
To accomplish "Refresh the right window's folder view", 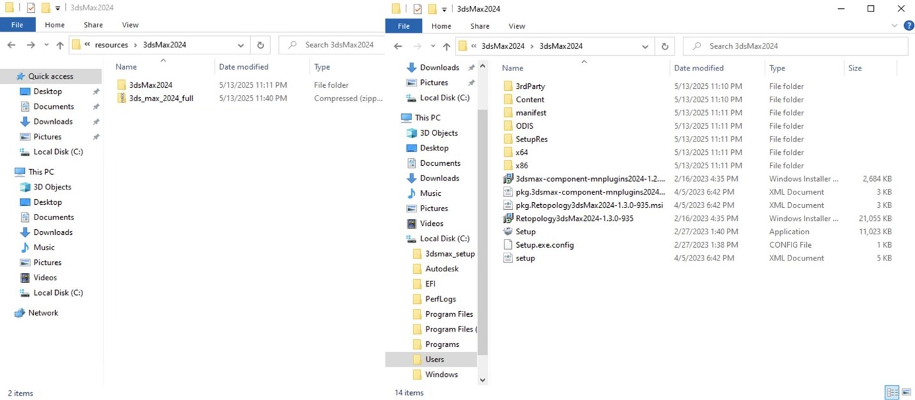I will [664, 46].
